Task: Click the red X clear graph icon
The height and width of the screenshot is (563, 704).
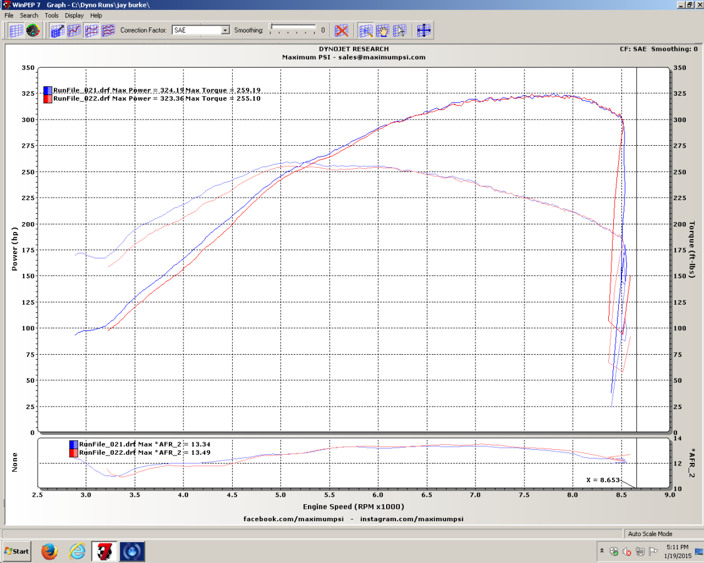Action: tap(342, 31)
